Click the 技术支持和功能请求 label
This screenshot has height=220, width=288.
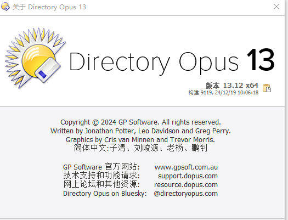[x=101, y=176]
